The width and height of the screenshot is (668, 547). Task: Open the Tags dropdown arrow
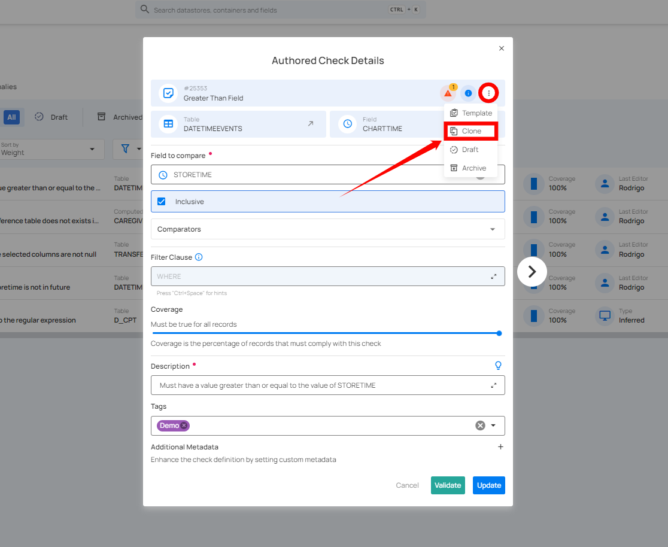pyautogui.click(x=493, y=426)
